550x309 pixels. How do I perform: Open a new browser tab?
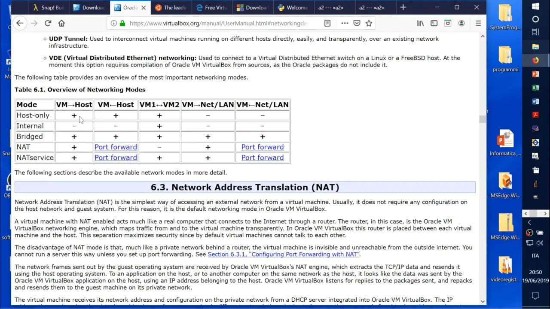click(403, 7)
